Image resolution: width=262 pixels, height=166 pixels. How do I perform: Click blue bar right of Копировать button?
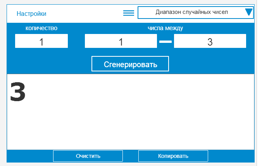coord(231,156)
